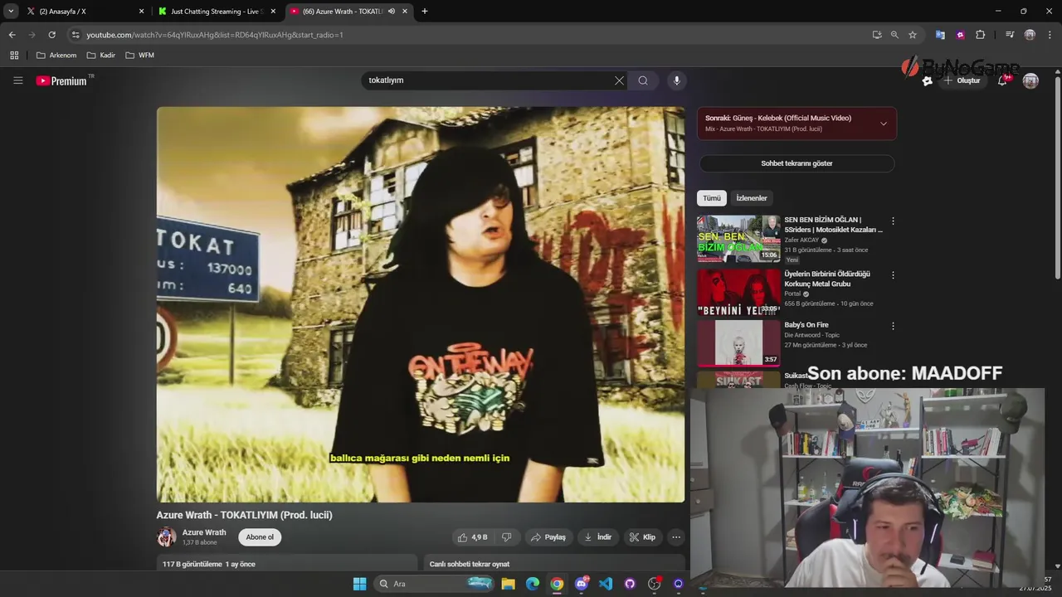Mute the Azure Wrath tab audio icon

coord(392,12)
